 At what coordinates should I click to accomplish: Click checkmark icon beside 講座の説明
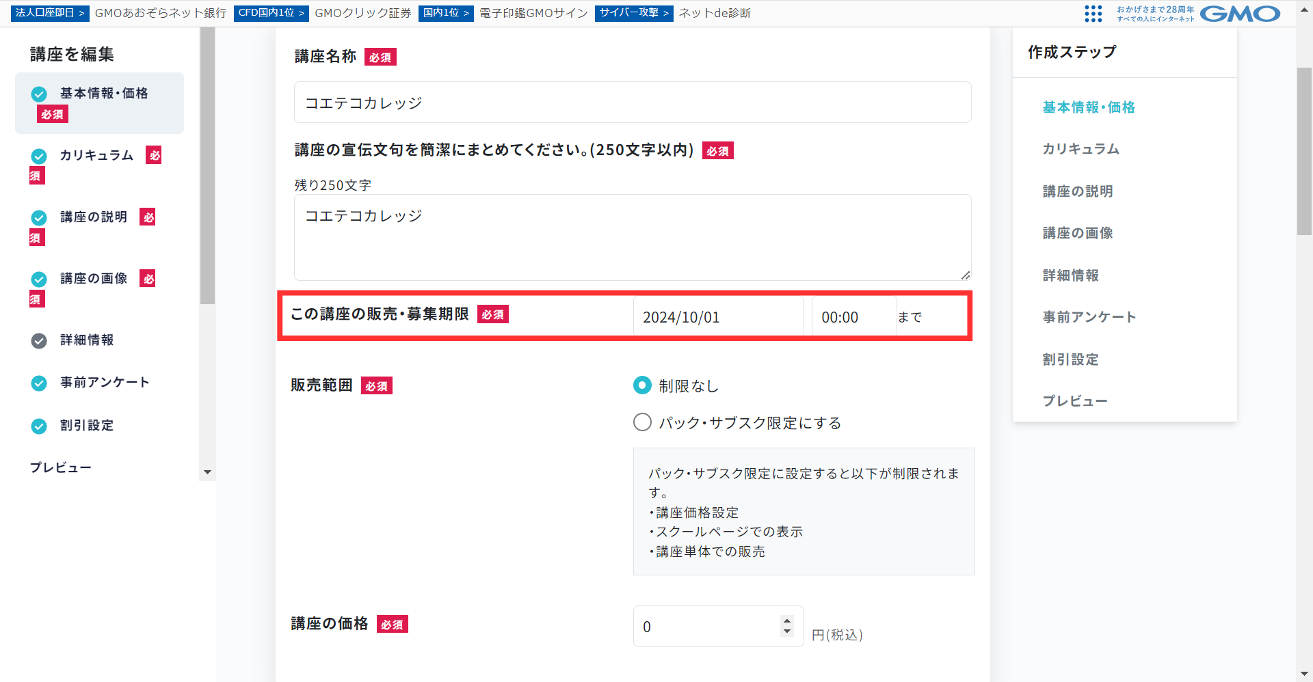pos(39,218)
